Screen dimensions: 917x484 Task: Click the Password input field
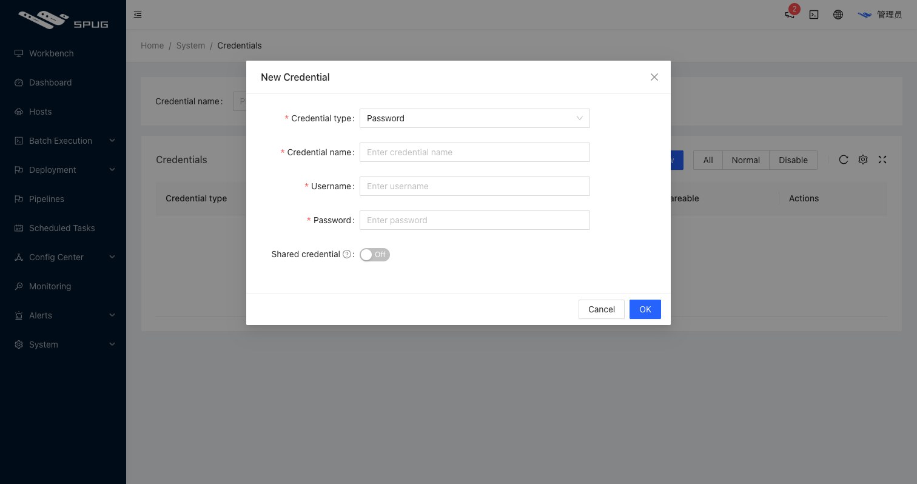coord(475,220)
